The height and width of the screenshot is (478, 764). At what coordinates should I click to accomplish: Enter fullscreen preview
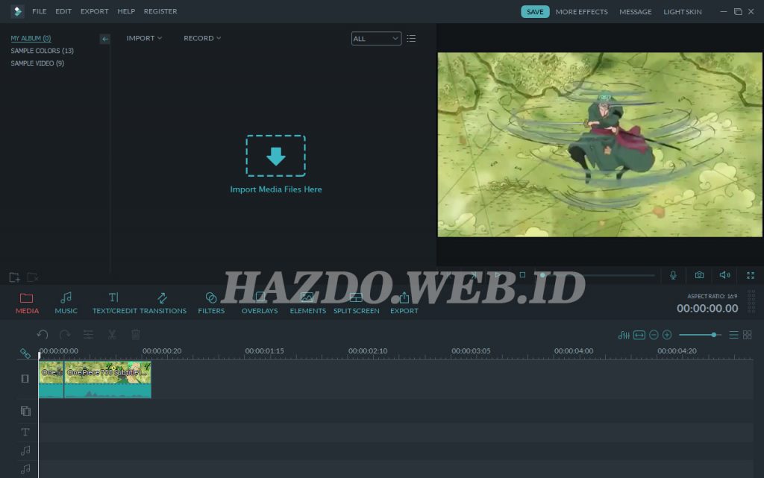point(751,275)
